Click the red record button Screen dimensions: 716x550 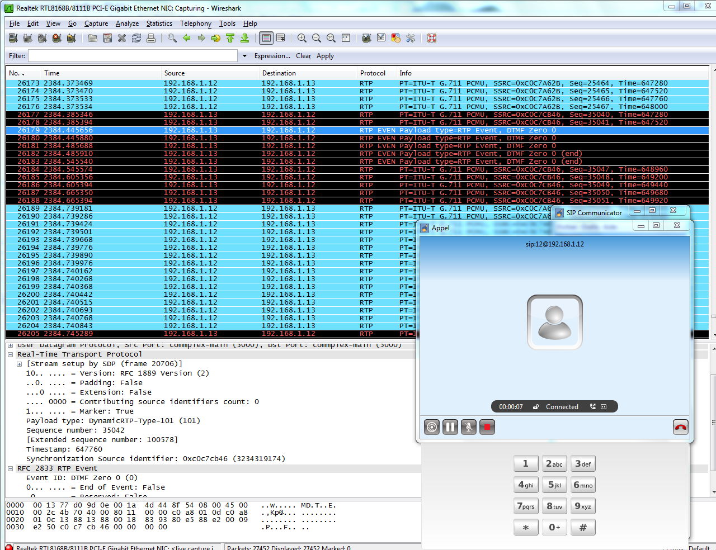click(x=487, y=428)
